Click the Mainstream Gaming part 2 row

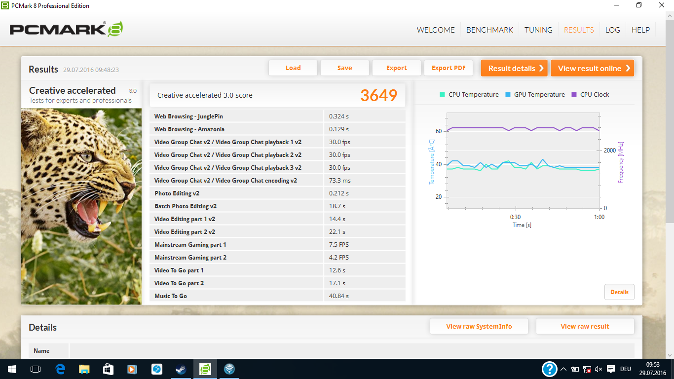(x=277, y=258)
